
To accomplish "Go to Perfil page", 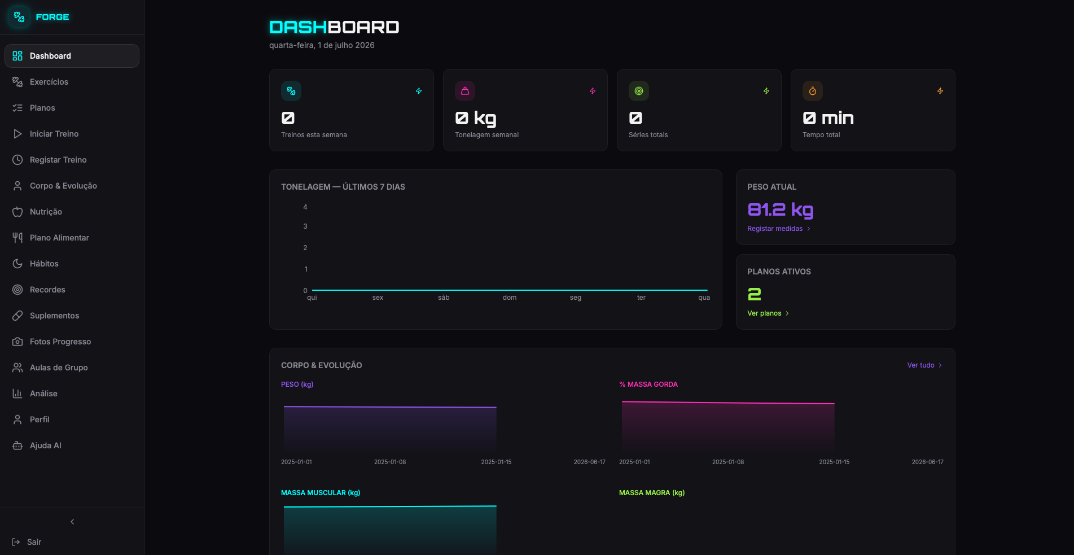I will pyautogui.click(x=72, y=419).
